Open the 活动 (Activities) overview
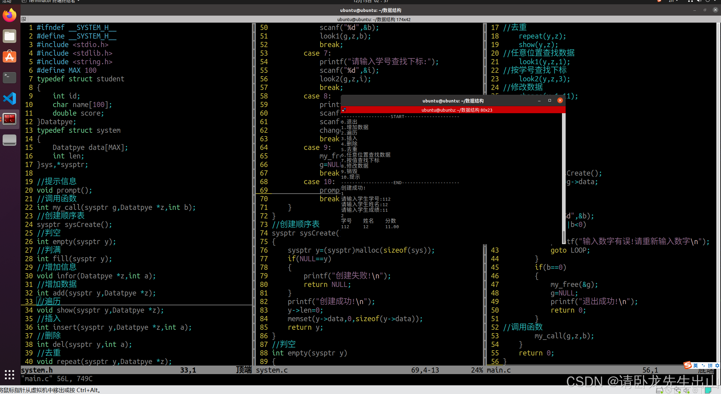The image size is (721, 394). point(6,1)
